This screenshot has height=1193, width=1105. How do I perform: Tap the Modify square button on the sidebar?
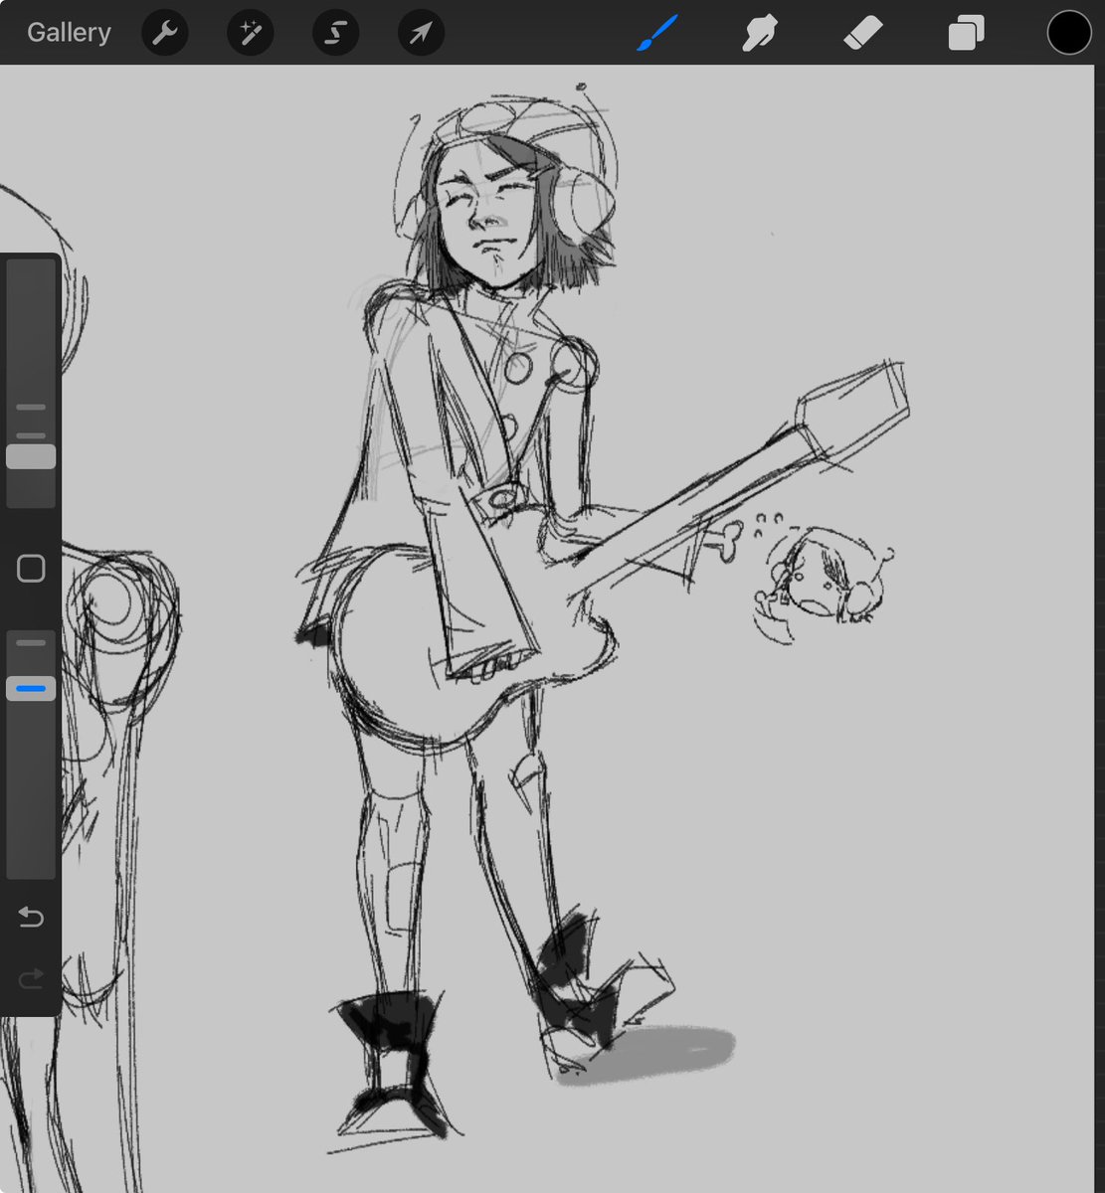(31, 567)
